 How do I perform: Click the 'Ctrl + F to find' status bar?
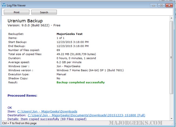[x=19, y=123]
